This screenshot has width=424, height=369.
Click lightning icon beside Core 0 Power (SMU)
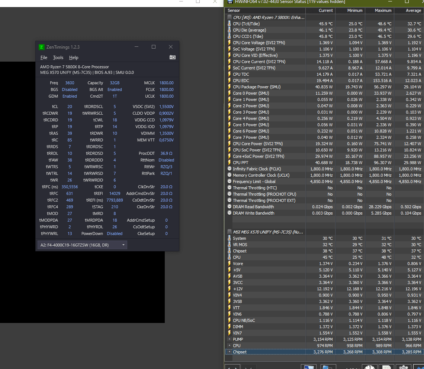pos(229,93)
